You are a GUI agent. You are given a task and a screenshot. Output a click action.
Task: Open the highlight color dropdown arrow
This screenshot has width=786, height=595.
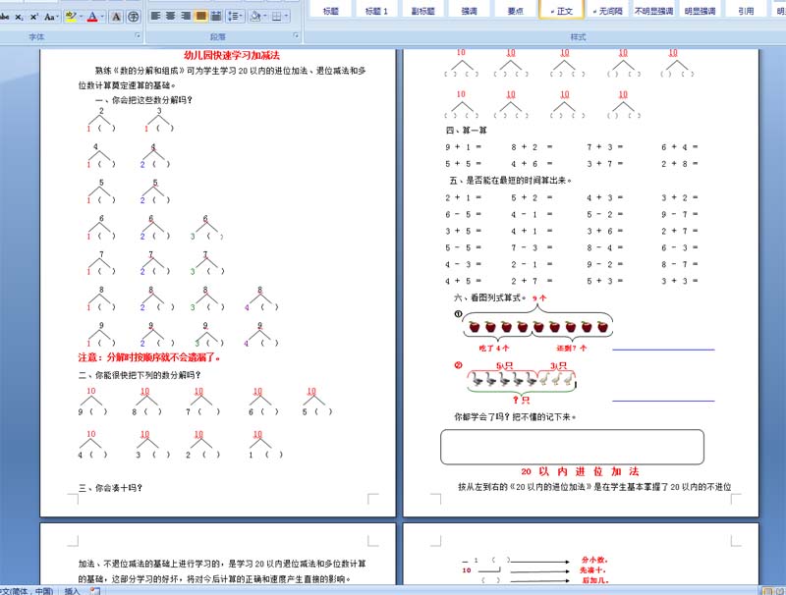point(81,17)
